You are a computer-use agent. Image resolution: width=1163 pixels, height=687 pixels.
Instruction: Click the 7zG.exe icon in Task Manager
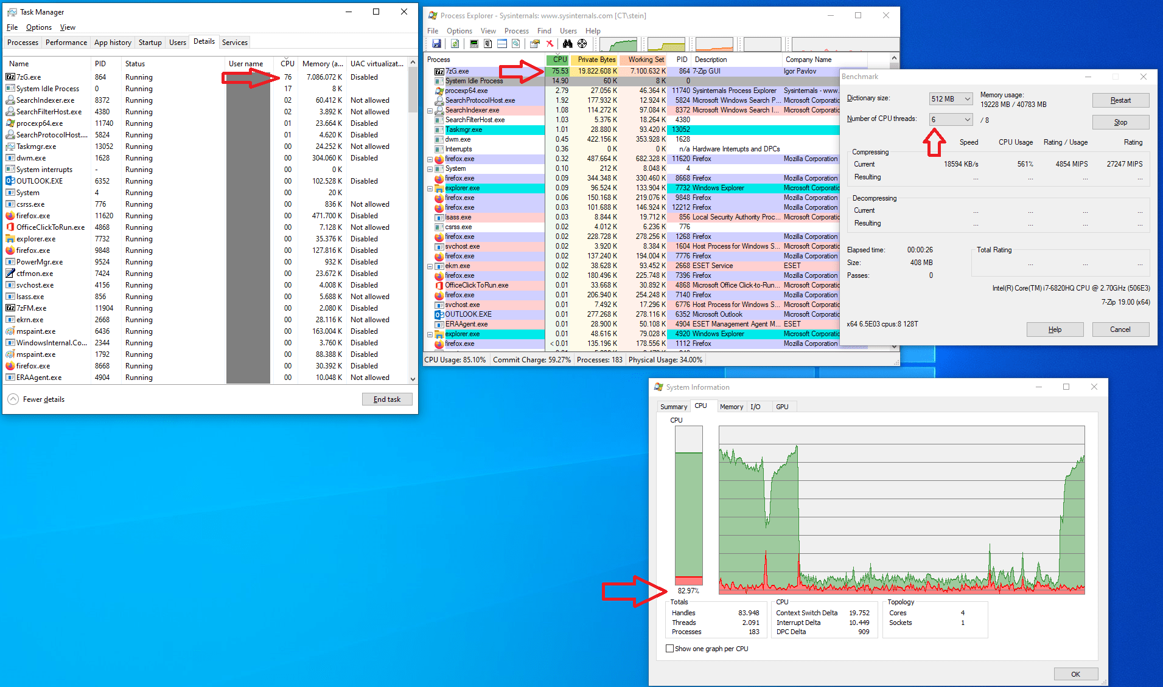(x=10, y=77)
